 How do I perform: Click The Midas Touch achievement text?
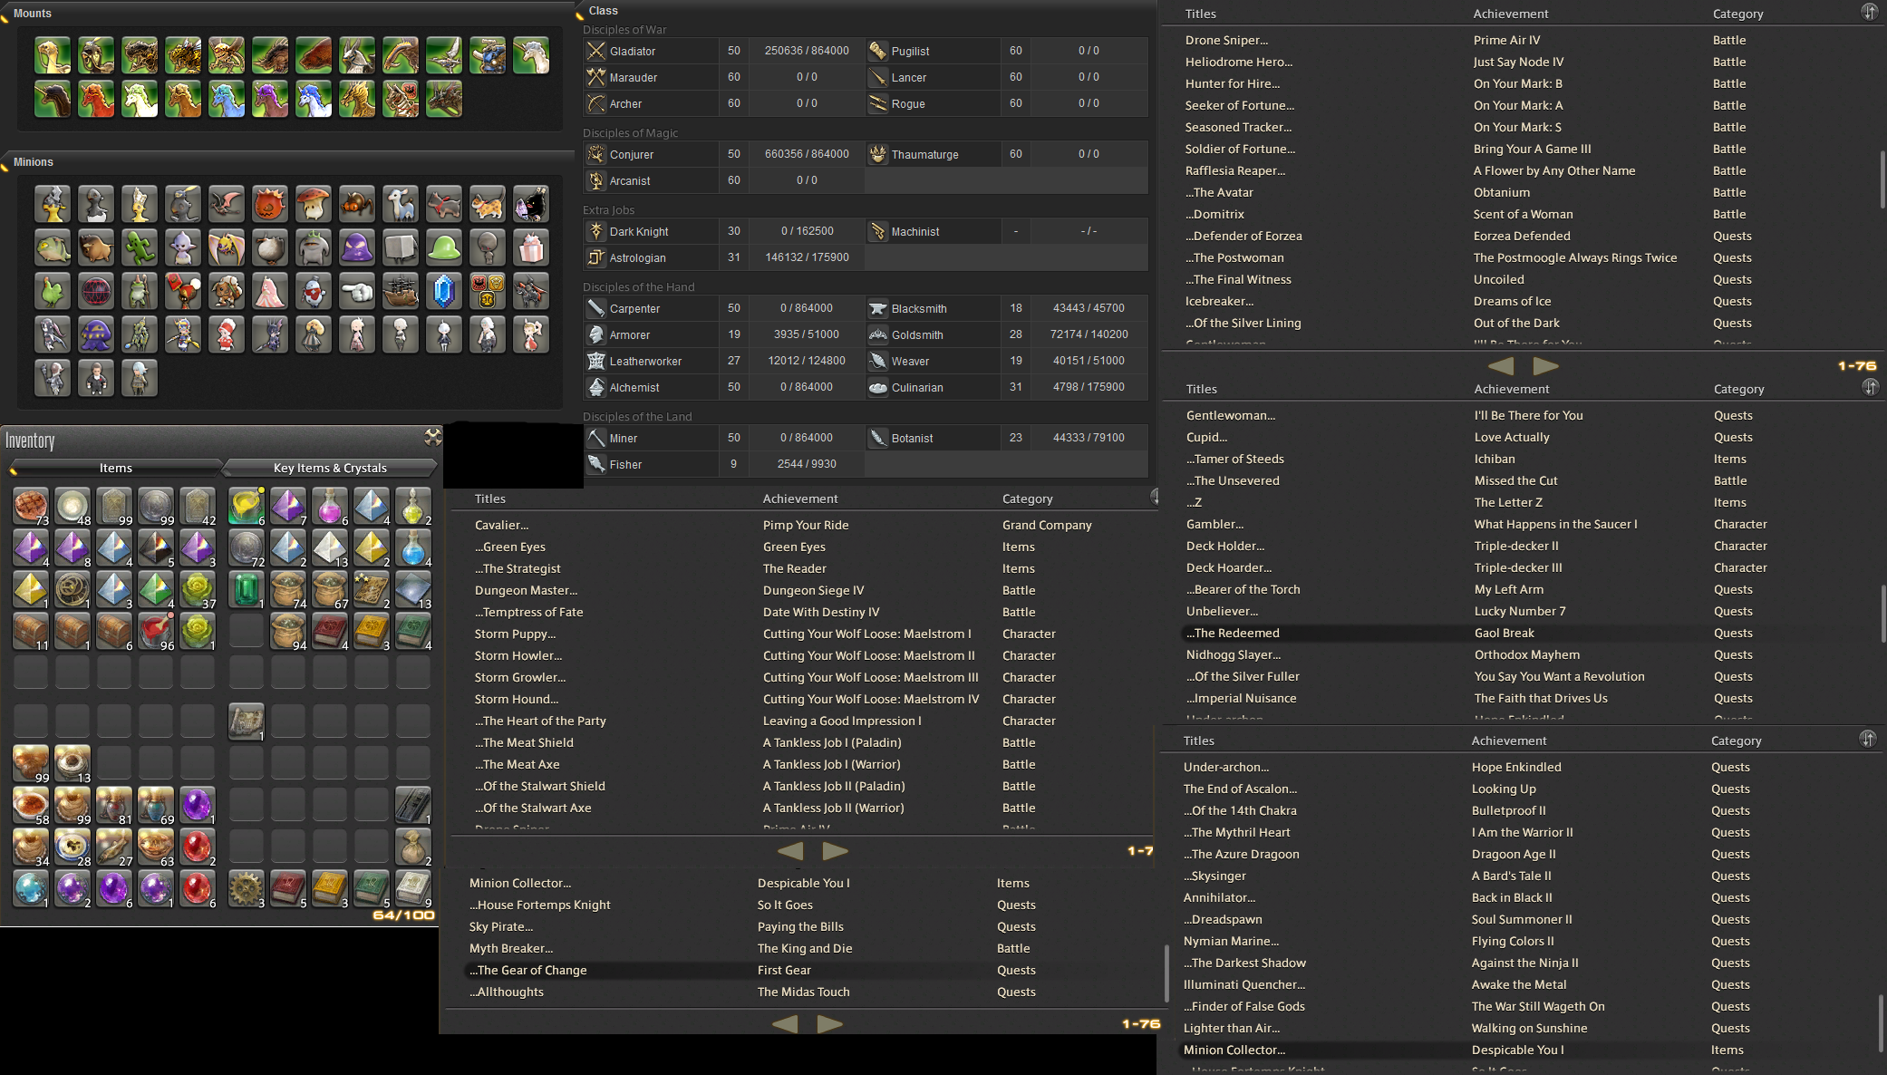point(804,992)
